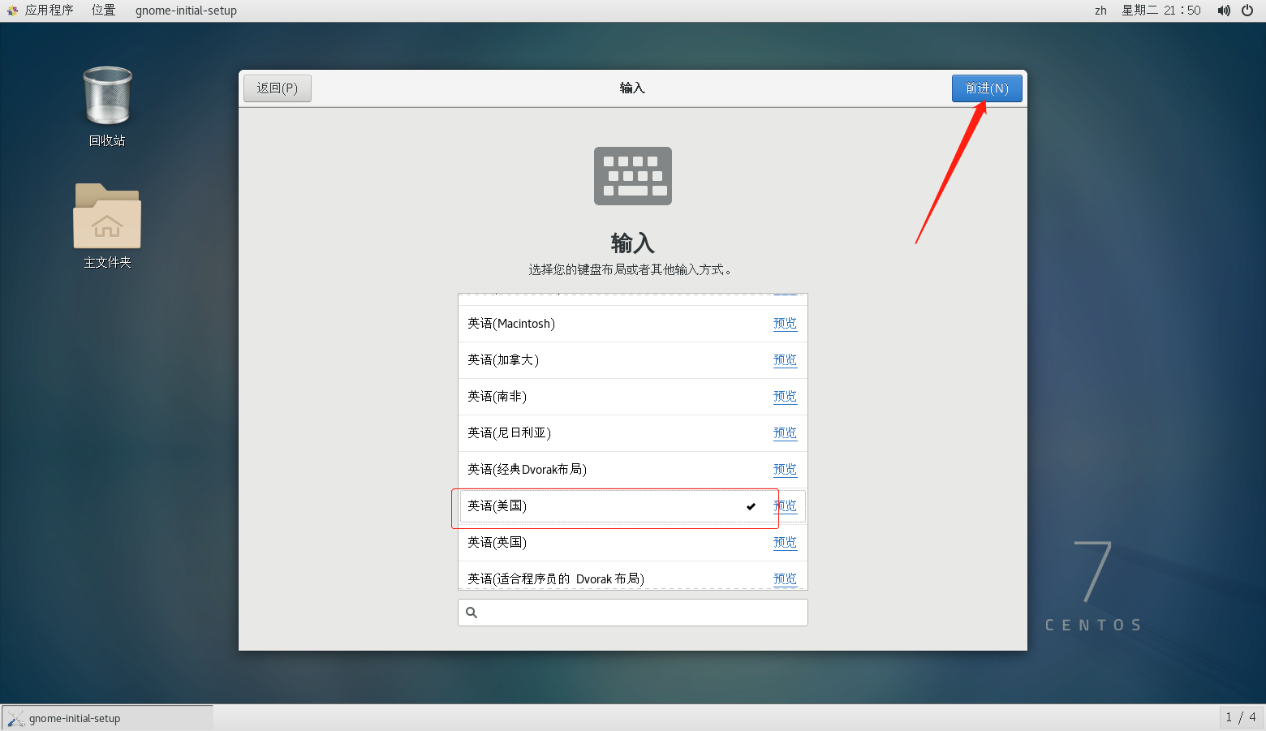Open the gnome-initial-setup app menu in top bar
This screenshot has height=731, width=1266.
(186, 11)
